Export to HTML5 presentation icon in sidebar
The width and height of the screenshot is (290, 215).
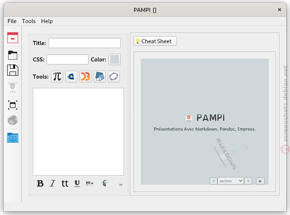click(13, 88)
